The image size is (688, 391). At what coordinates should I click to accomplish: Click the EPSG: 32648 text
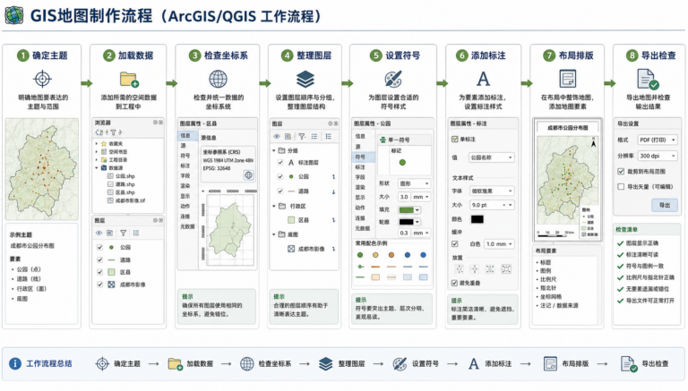pos(217,168)
